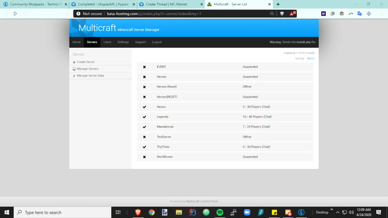The image size is (388, 218).
Task: Open the TestServer server entry
Action: point(164,137)
